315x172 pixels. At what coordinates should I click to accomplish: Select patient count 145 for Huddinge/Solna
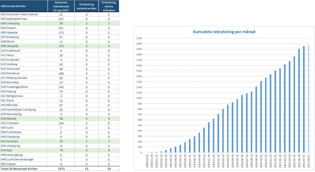tap(61, 87)
